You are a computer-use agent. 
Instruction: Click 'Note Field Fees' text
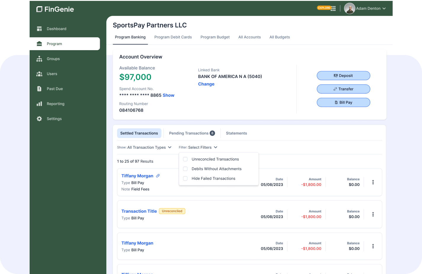135,189
